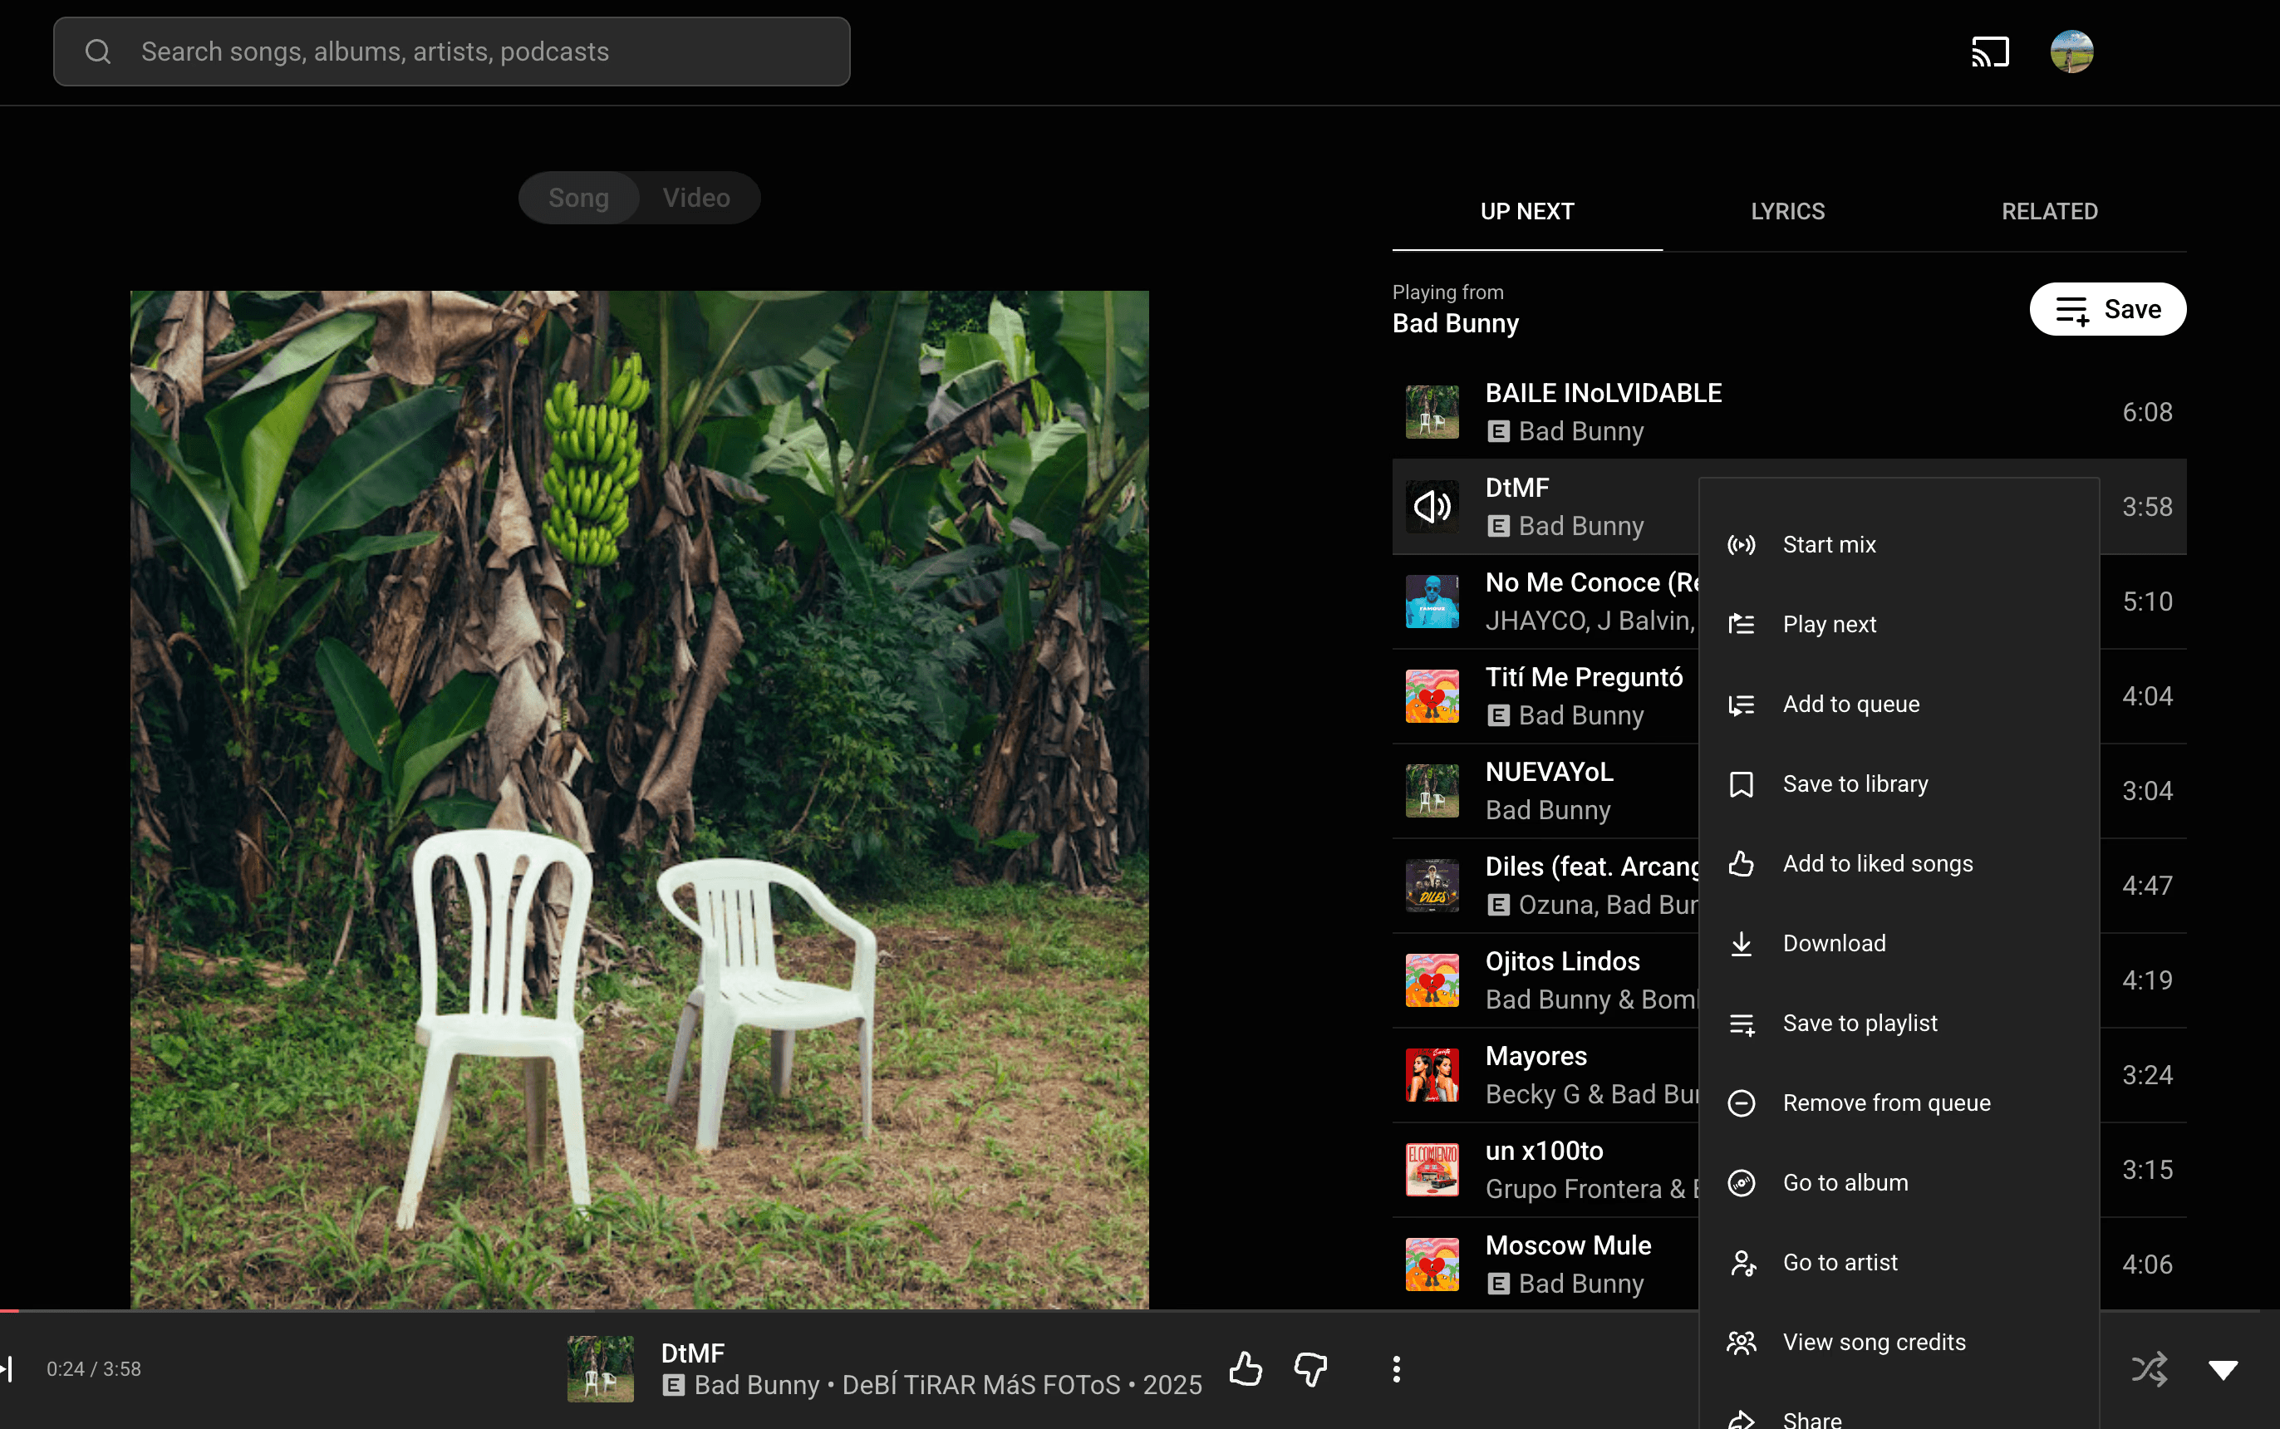Select Save to library menu item
The image size is (2280, 1429).
1898,783
